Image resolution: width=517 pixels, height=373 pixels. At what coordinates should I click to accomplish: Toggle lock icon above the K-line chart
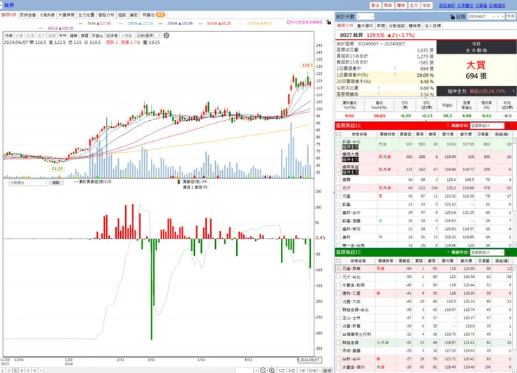[328, 22]
